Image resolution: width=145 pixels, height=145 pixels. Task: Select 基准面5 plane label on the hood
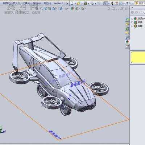point(78,84)
